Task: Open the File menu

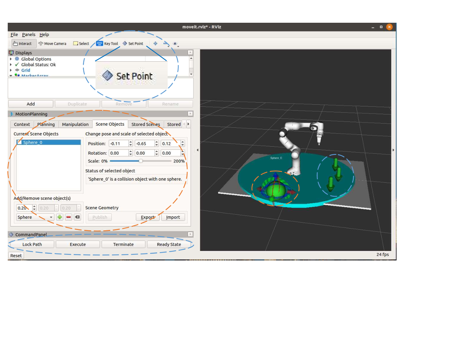Action: [14, 35]
